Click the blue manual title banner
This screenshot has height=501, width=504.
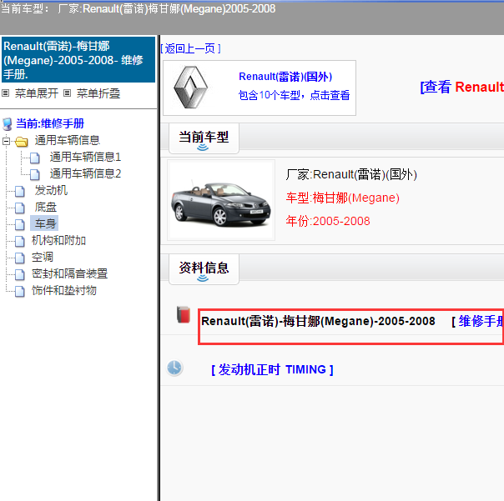(x=78, y=60)
